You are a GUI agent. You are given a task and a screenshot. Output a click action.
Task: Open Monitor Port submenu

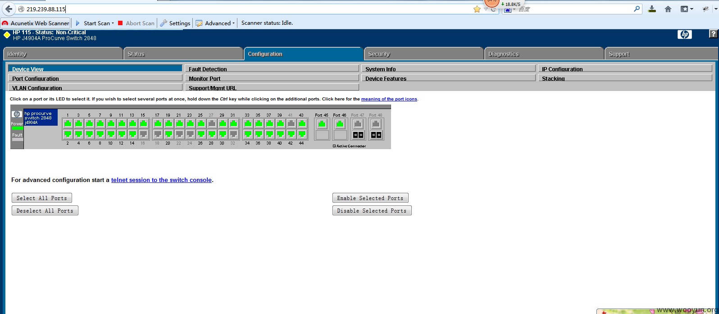(x=272, y=78)
